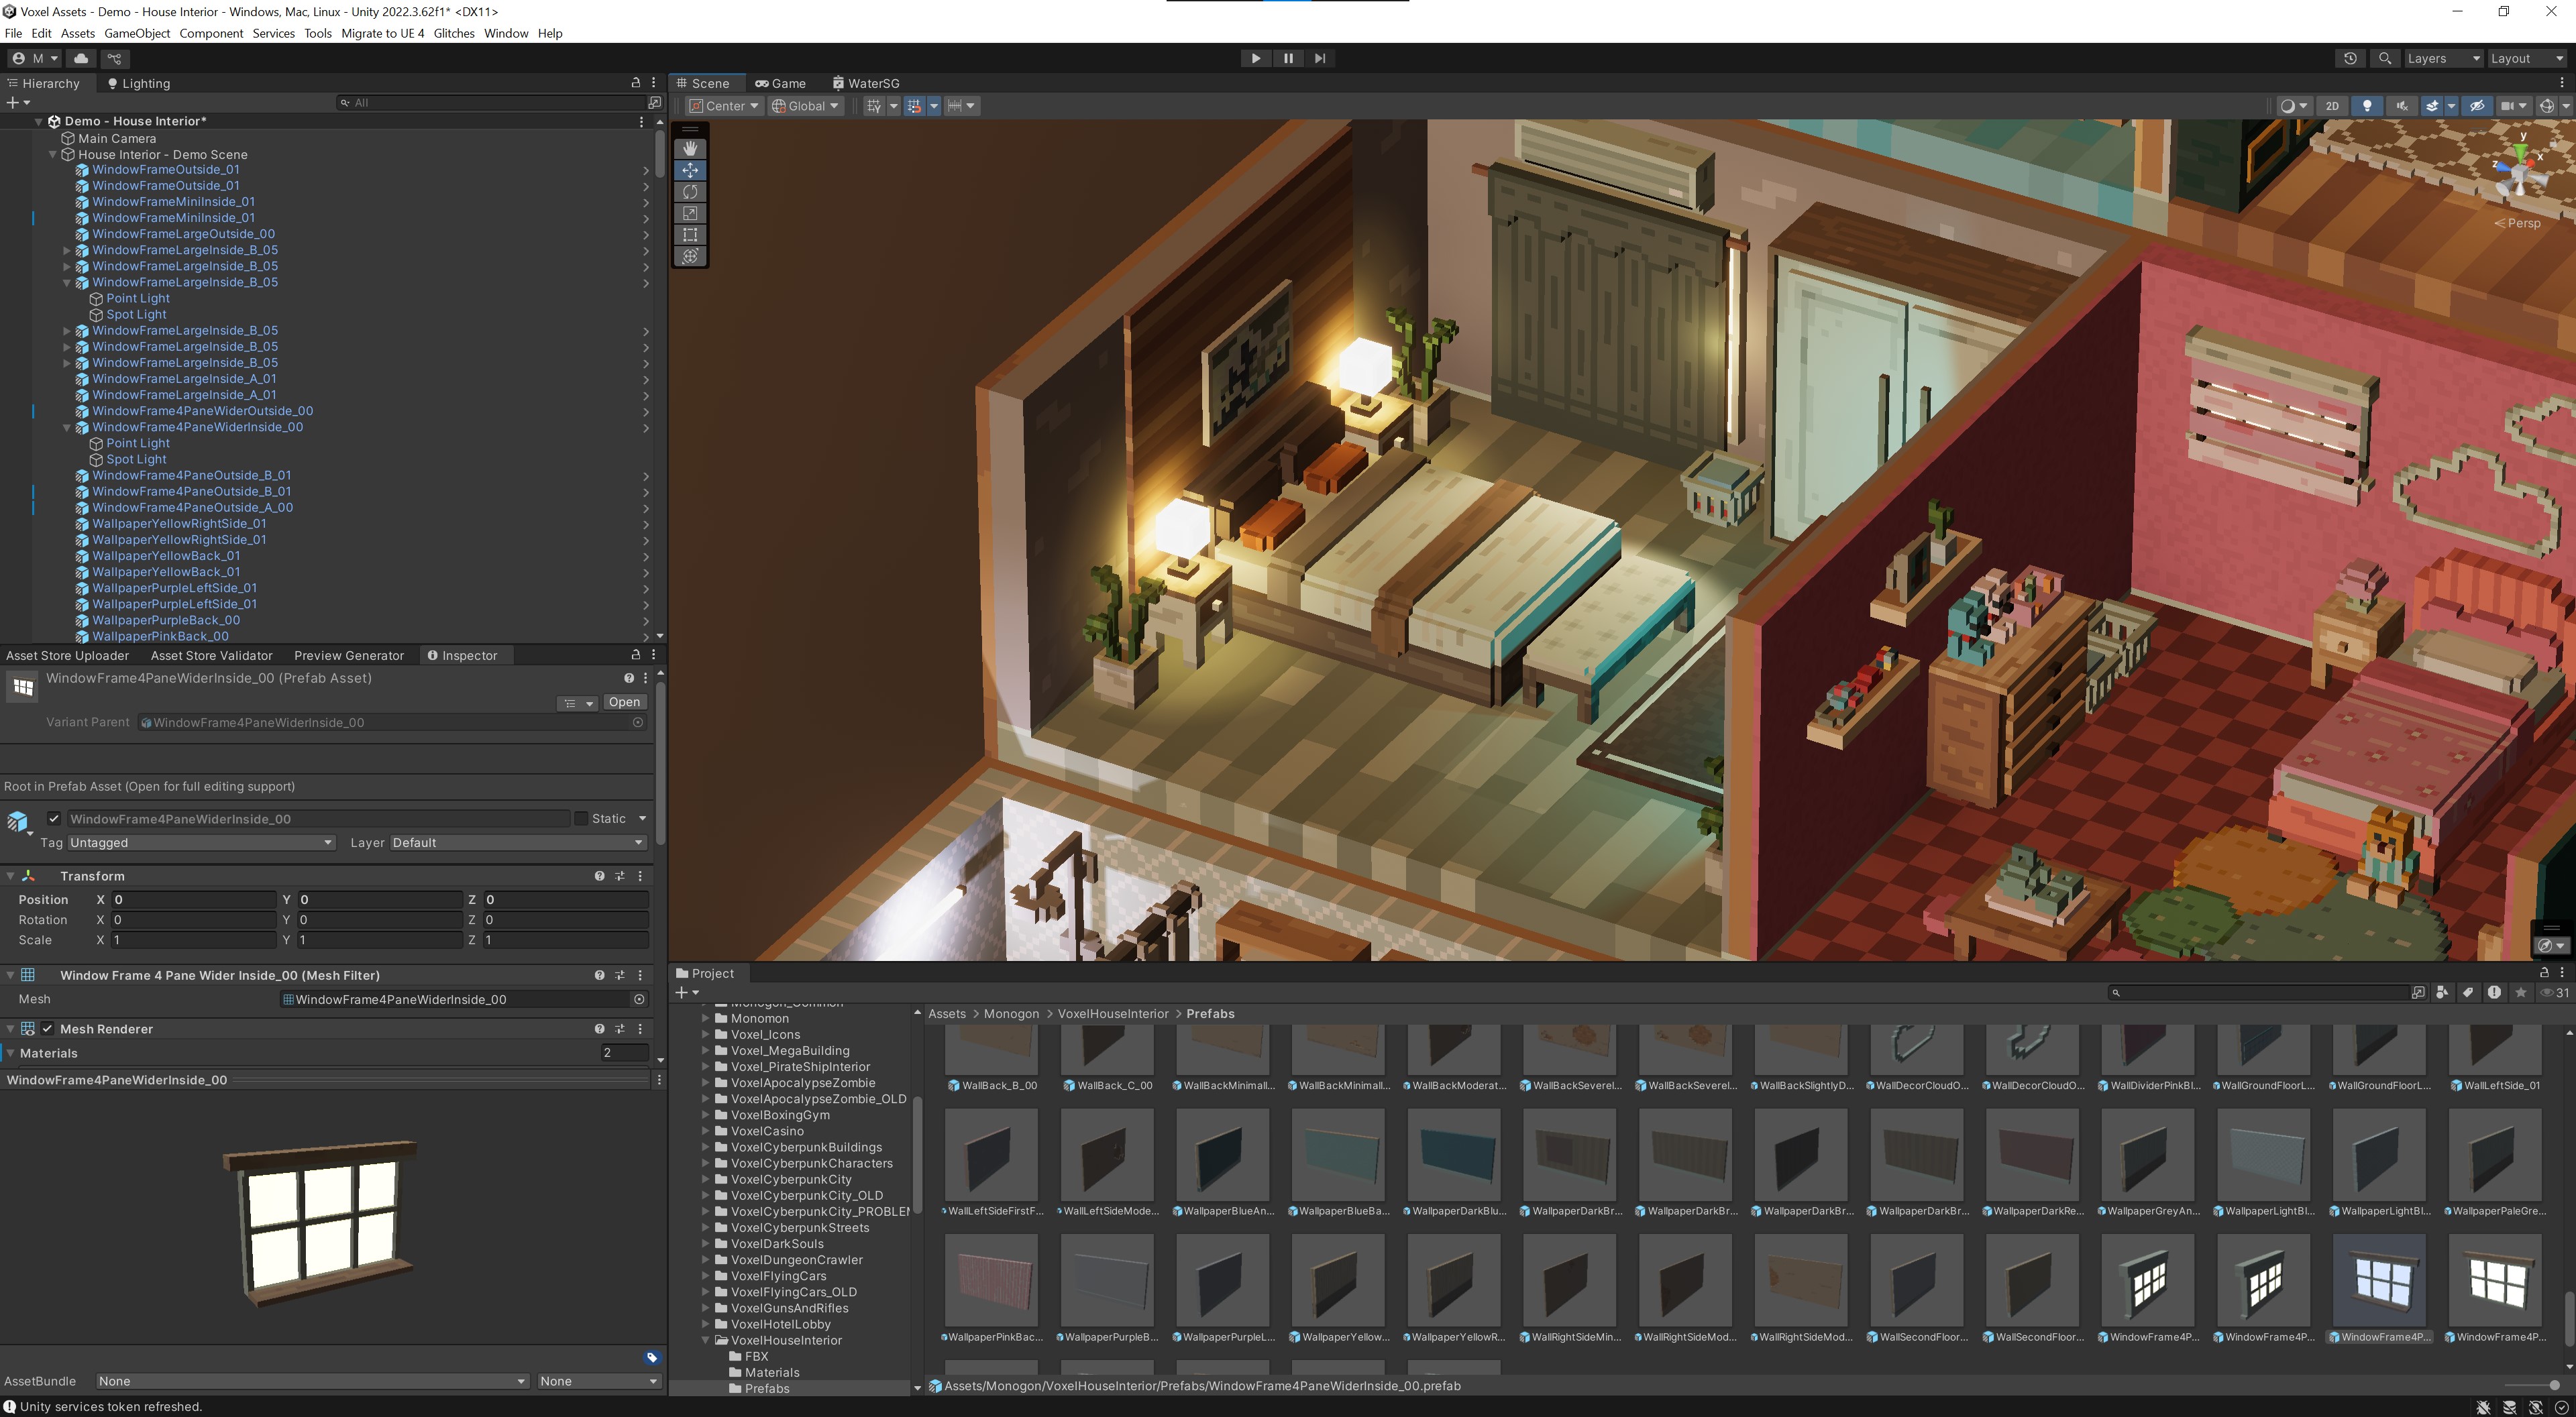Open the GameObject menu
The image size is (2576, 1417).
137,33
